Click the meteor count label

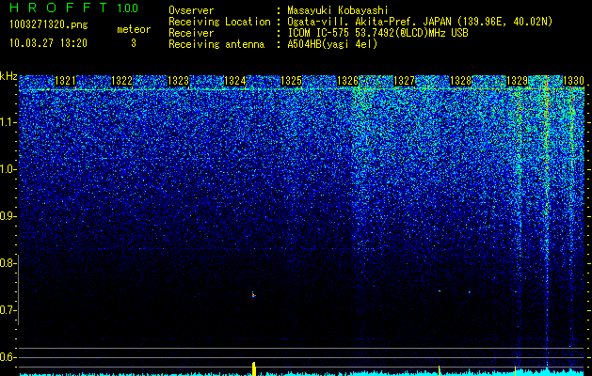click(134, 29)
